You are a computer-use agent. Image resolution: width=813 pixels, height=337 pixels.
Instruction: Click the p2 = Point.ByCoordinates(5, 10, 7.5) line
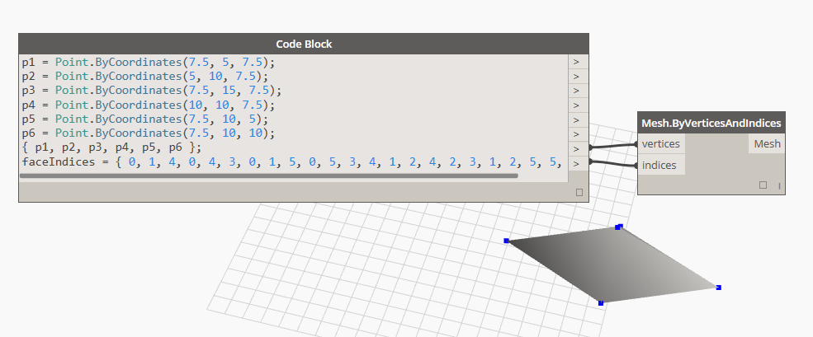tap(145, 76)
